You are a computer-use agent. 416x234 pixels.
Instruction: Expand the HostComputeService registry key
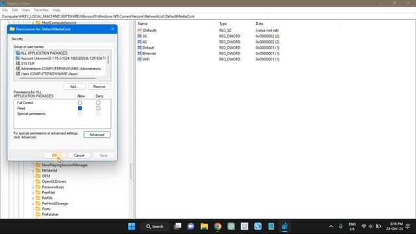[33, 23]
